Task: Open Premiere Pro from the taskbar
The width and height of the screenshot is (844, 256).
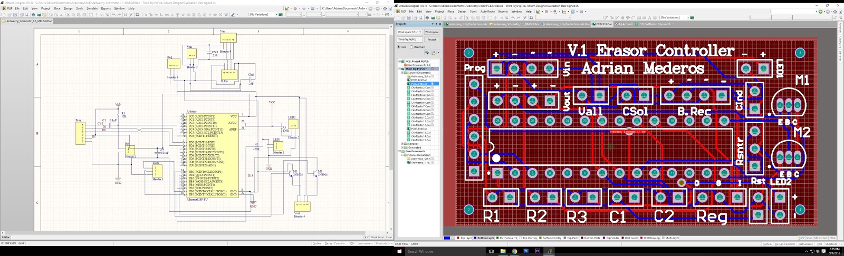Action: (x=537, y=251)
